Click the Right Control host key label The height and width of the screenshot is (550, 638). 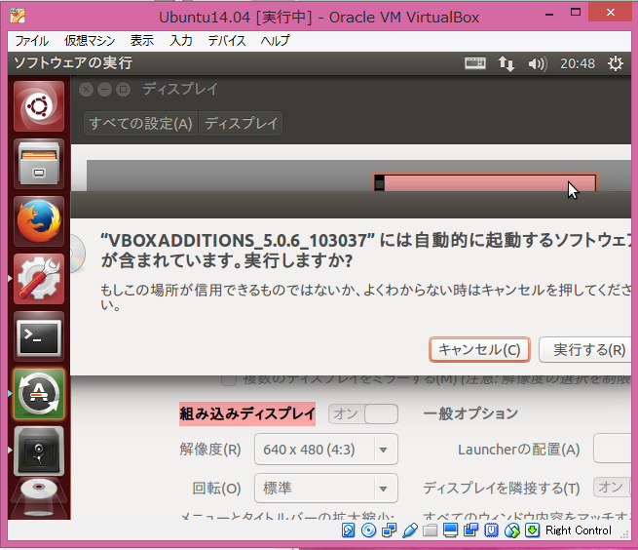[579, 530]
